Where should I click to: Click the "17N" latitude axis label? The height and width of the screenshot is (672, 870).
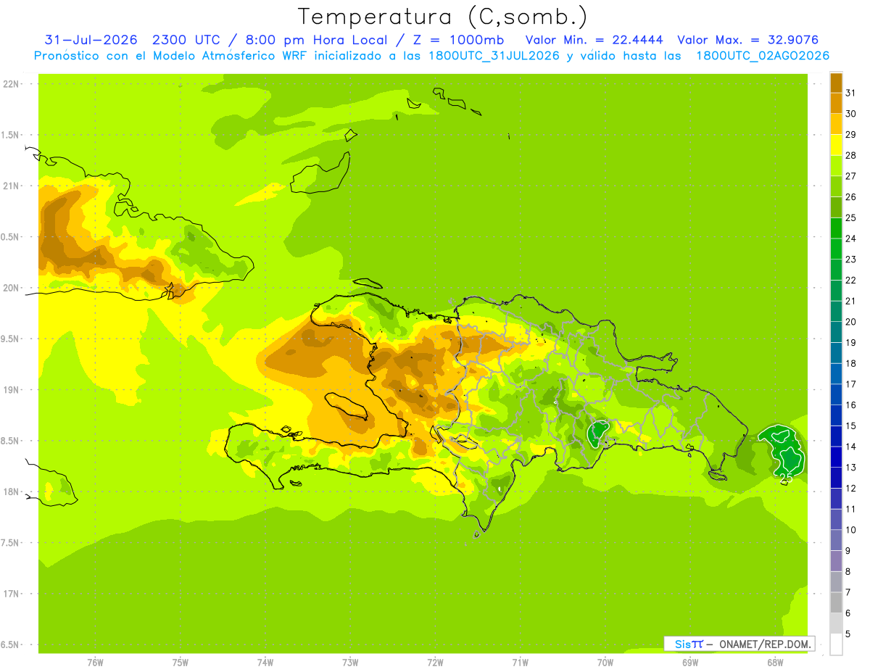click(12, 594)
